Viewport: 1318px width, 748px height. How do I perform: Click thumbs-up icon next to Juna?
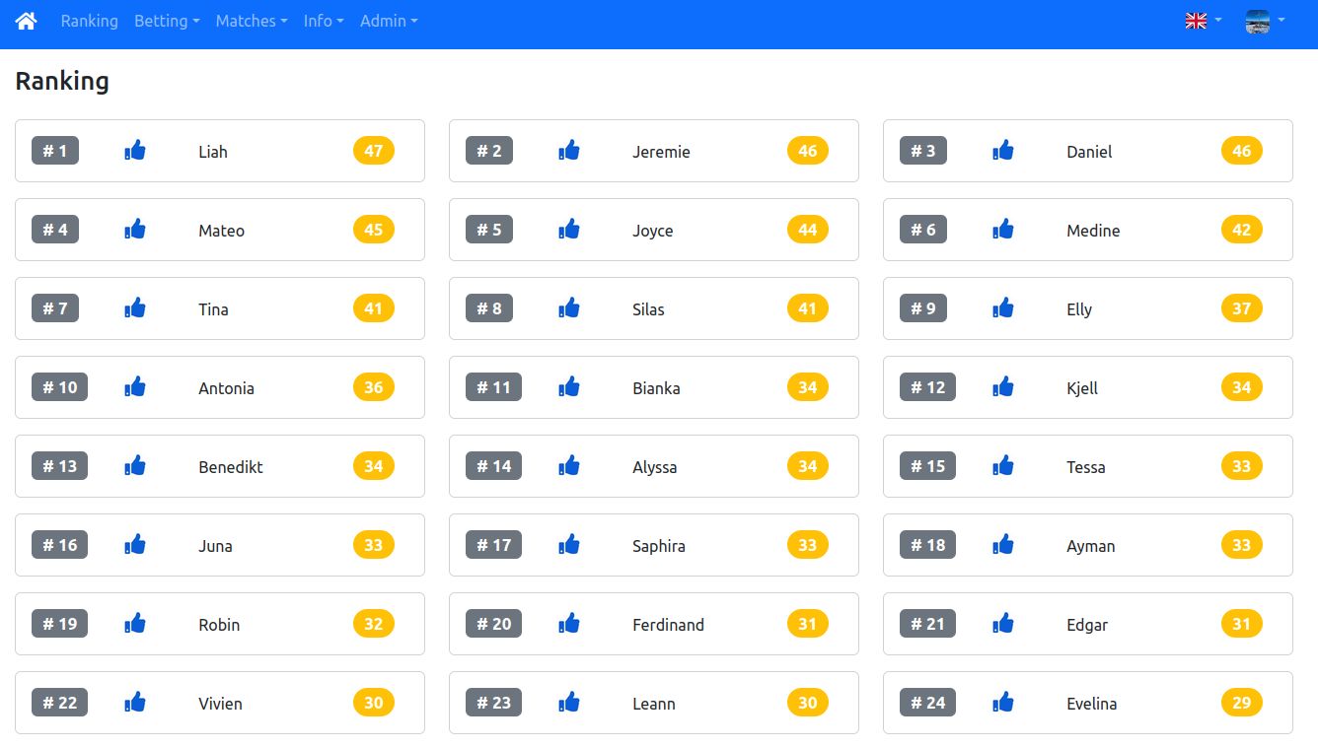point(135,545)
